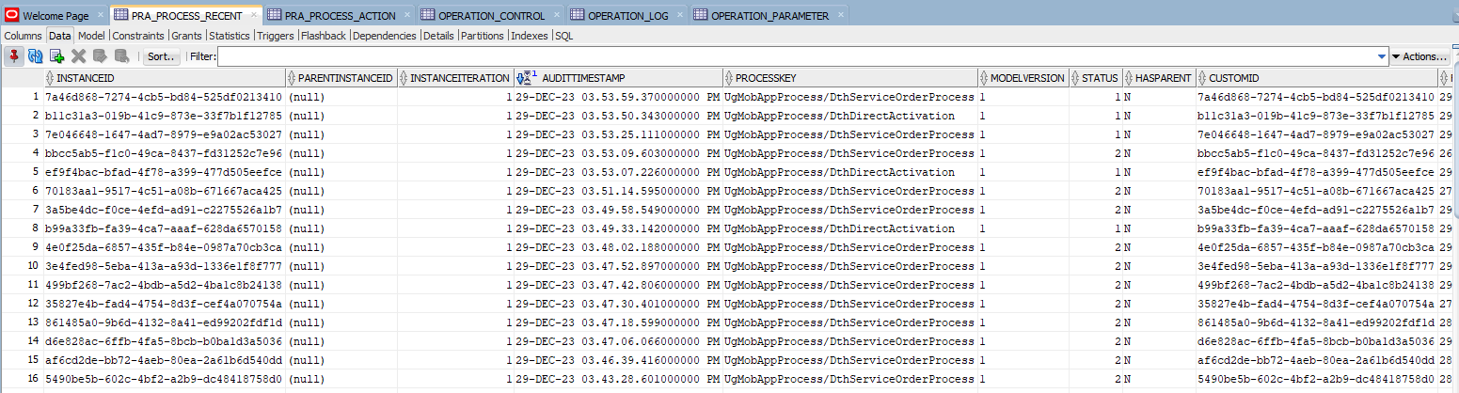
Task: Click the Commit Changes icon
Action: (100, 56)
